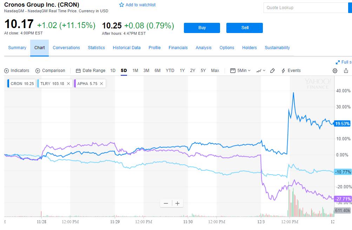
Task: Select the 2Y time range
Action: pos(193,71)
